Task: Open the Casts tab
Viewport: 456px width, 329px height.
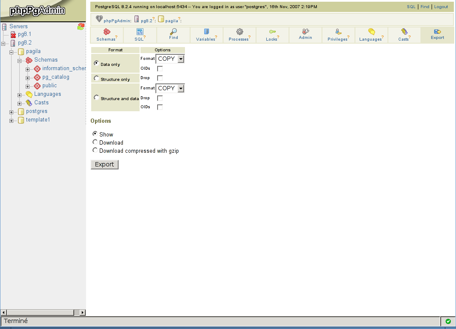Action: [404, 35]
